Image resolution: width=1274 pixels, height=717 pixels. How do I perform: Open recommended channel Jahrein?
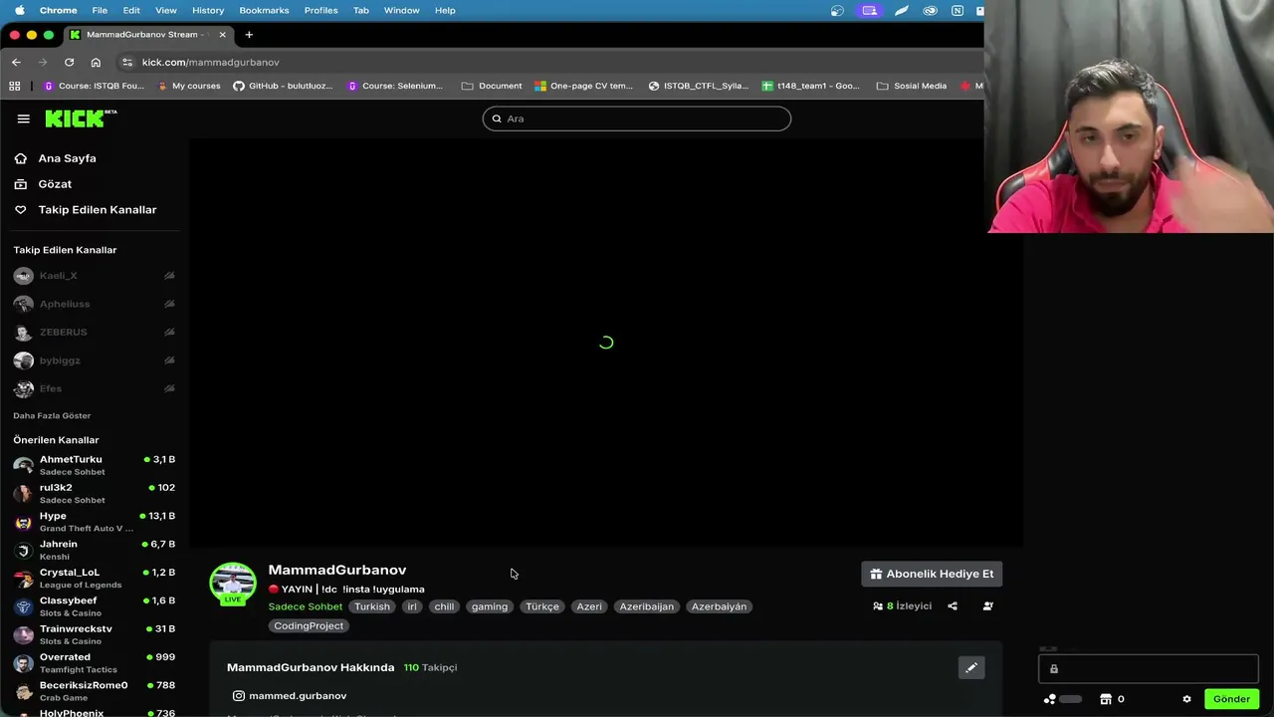[94, 550]
